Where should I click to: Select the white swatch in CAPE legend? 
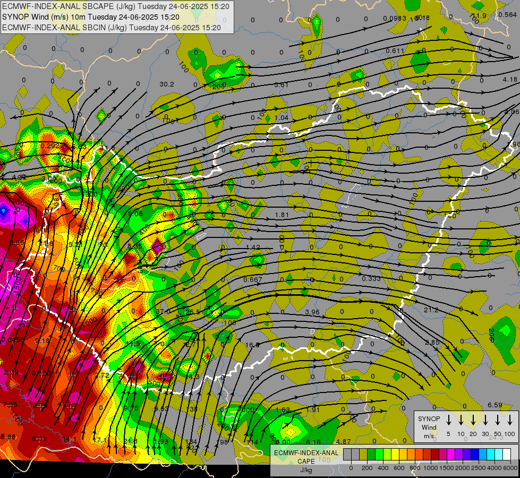(507, 454)
